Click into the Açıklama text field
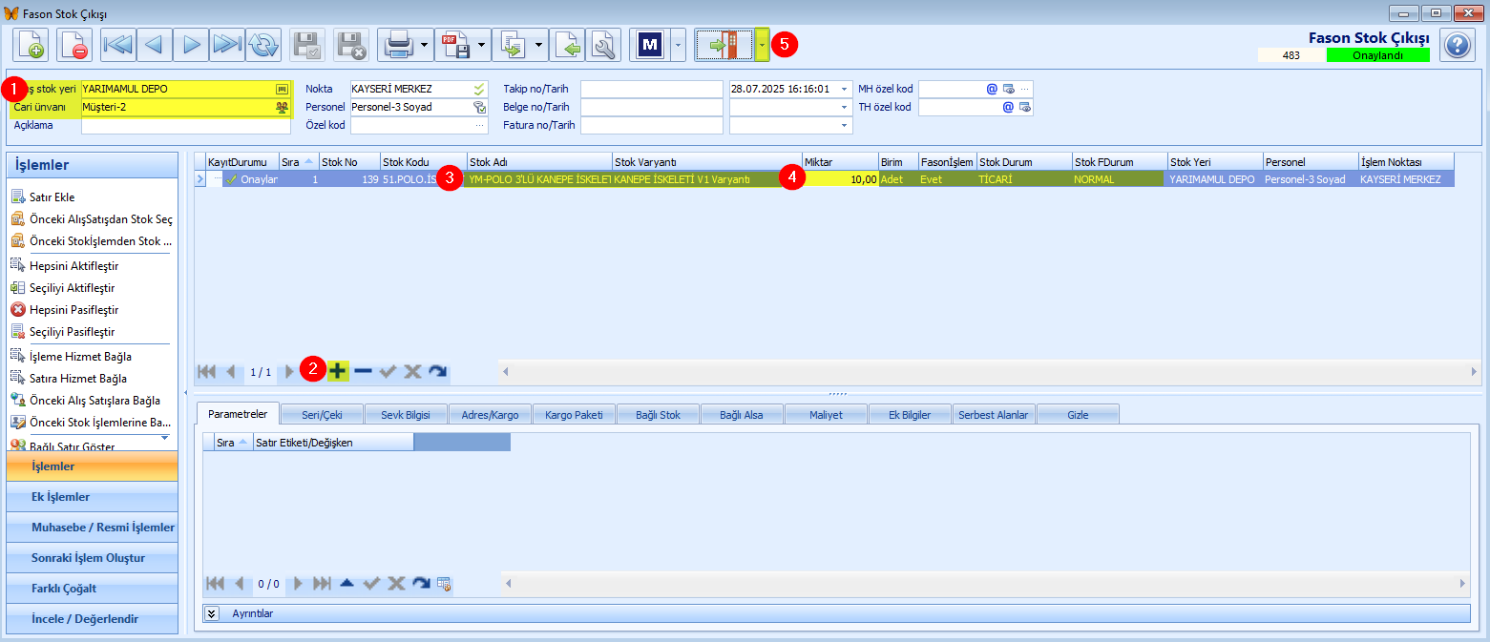This screenshot has height=642, width=1490. tap(186, 125)
